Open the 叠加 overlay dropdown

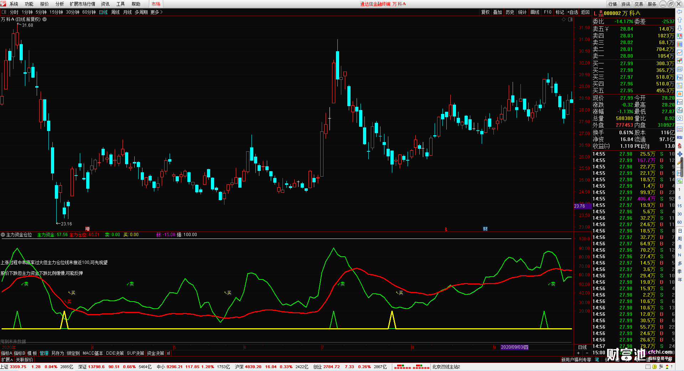pos(497,12)
